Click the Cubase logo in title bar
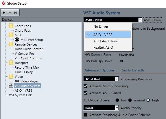 pyautogui.click(x=3, y=3)
